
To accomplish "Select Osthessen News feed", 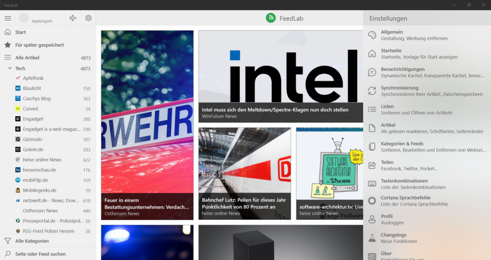I will (48, 211).
